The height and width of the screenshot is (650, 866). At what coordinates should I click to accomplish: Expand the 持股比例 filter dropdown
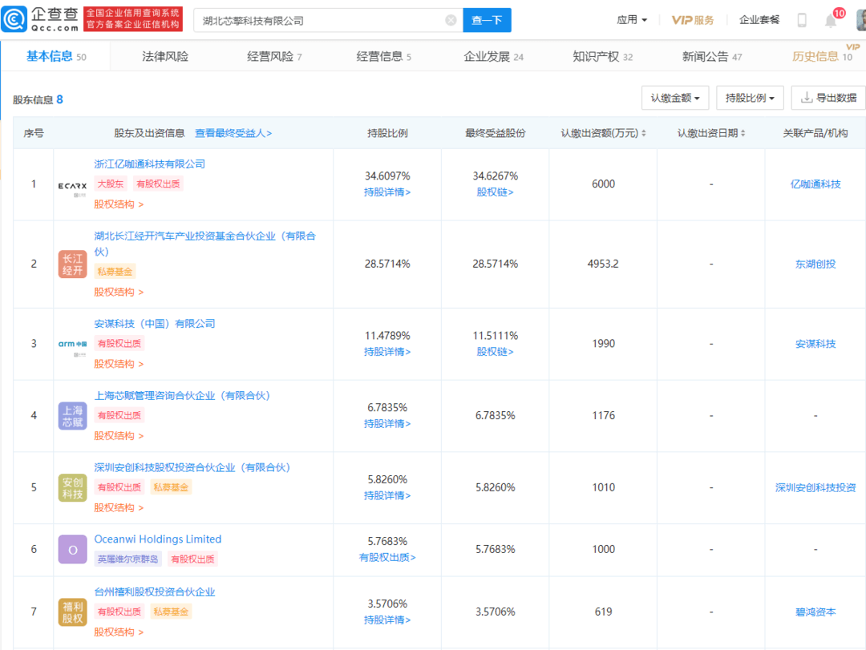click(750, 98)
